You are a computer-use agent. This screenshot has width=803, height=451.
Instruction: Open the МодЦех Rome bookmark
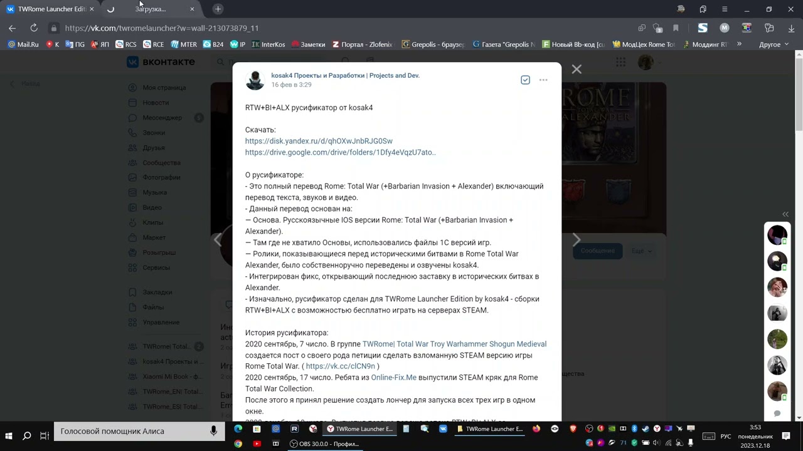[x=644, y=44]
